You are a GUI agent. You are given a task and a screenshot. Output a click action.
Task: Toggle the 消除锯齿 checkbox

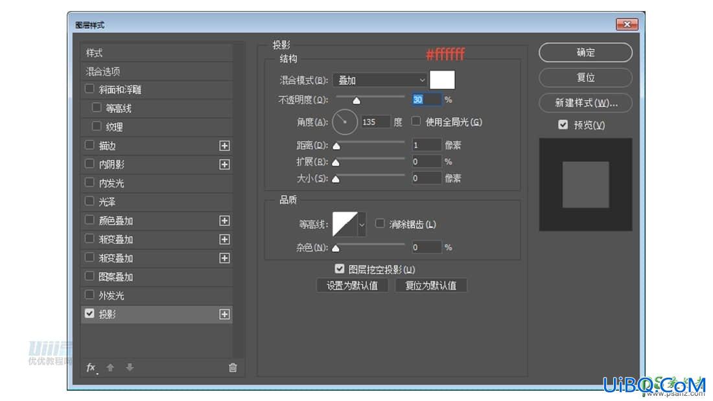(x=380, y=223)
